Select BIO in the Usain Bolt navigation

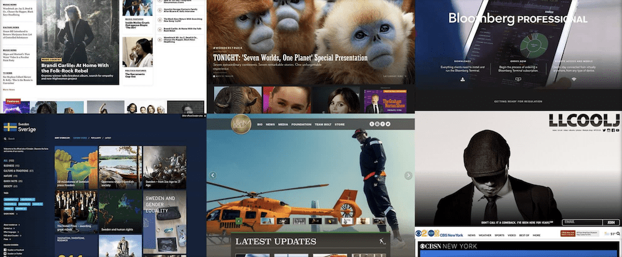[x=260, y=124]
